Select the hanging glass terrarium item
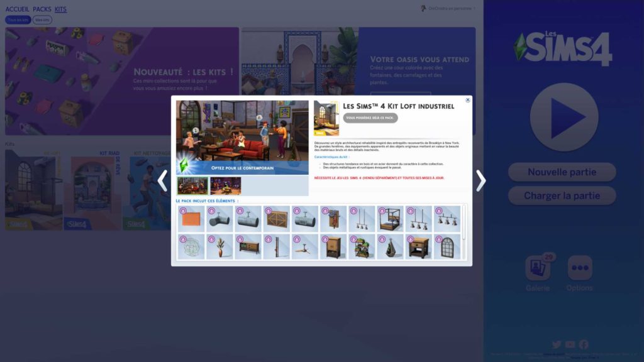Screen dimensions: 644x362 point(390,247)
